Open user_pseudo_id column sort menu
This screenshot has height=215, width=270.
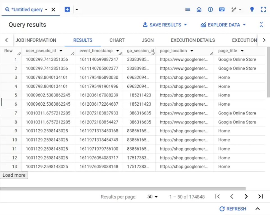[x=61, y=51]
